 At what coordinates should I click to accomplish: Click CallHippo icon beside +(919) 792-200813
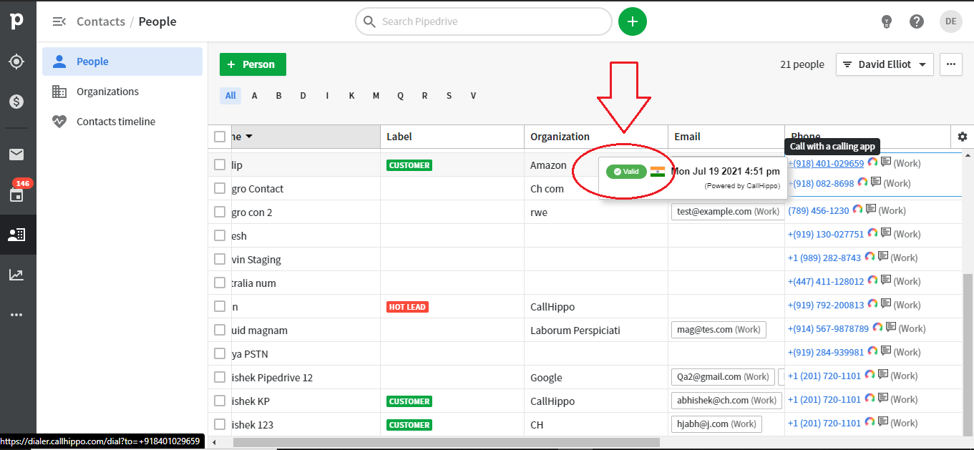click(x=872, y=304)
